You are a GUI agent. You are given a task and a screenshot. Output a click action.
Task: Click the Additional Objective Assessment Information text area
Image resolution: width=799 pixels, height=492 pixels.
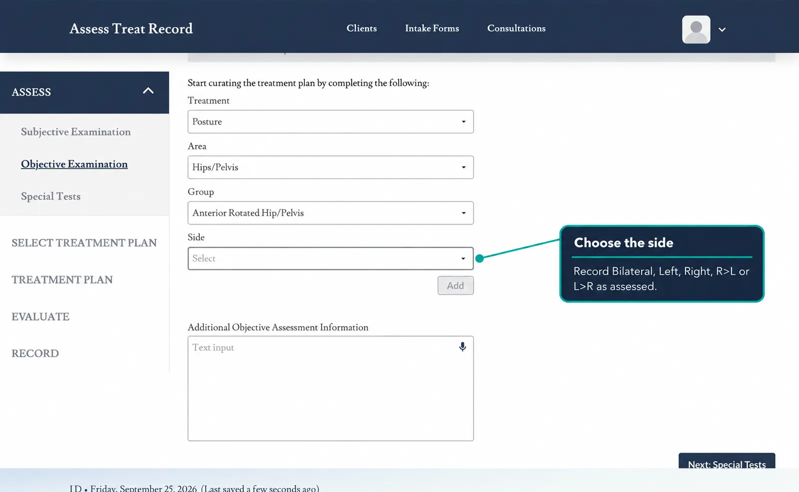click(x=330, y=388)
